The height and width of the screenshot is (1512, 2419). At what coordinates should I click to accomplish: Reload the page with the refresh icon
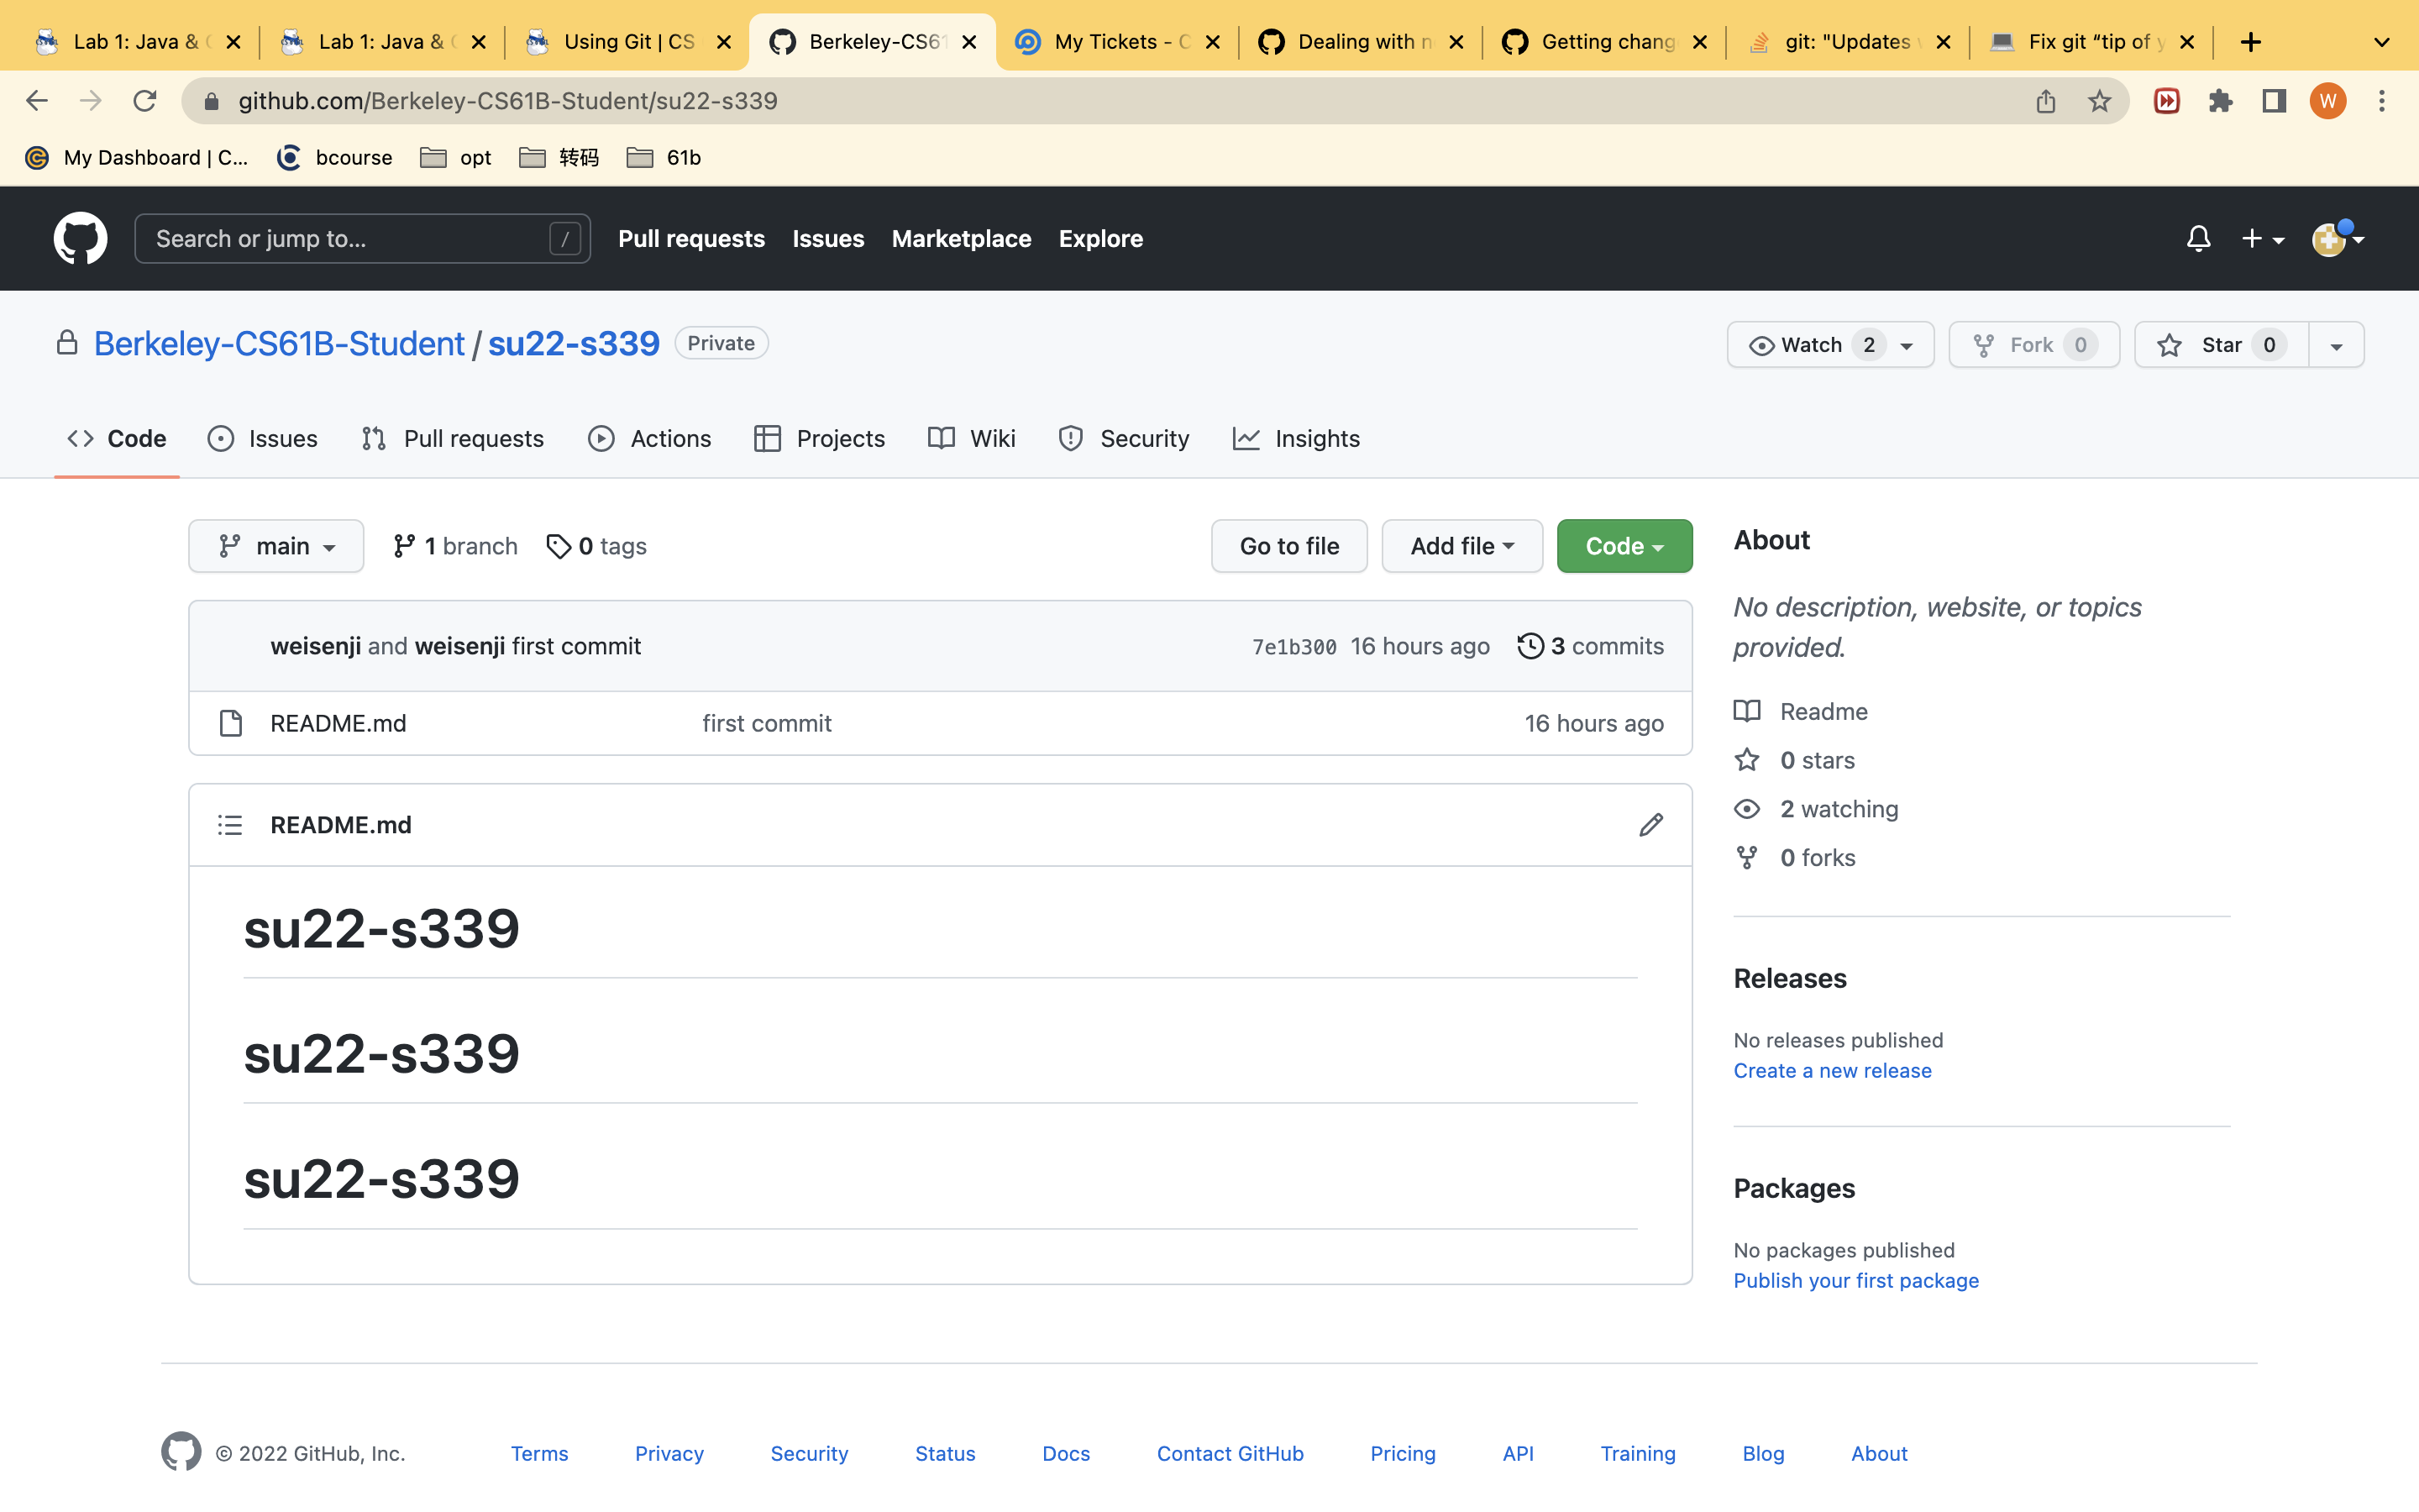(x=145, y=101)
